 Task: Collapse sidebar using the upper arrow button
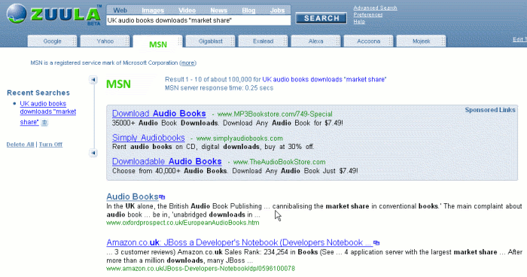(x=93, y=80)
